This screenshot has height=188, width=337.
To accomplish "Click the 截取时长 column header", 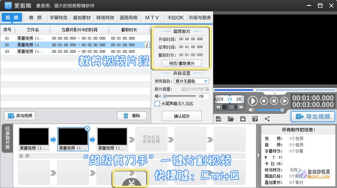I will pyautogui.click(x=129, y=30).
